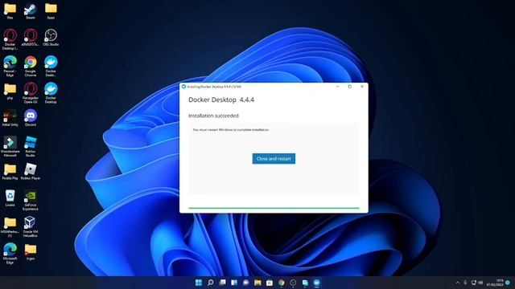Open the Microsoft Store taskbar icon

(270, 283)
